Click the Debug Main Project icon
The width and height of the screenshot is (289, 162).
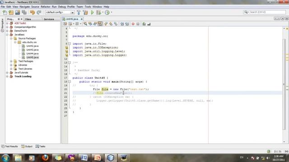[98, 12]
